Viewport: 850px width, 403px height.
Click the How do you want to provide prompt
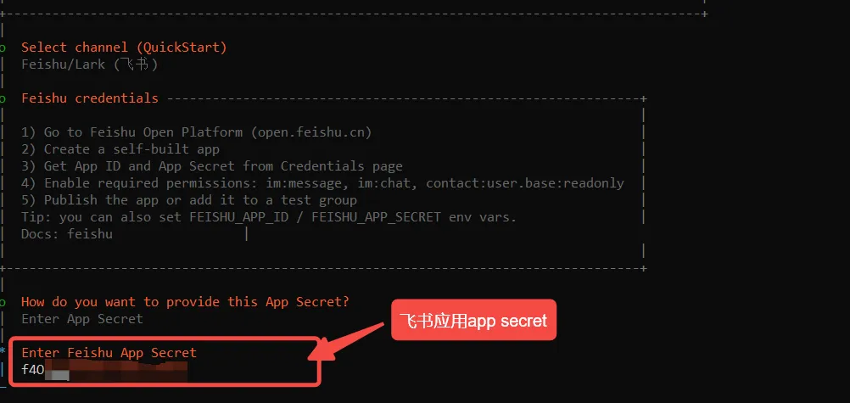(x=186, y=302)
